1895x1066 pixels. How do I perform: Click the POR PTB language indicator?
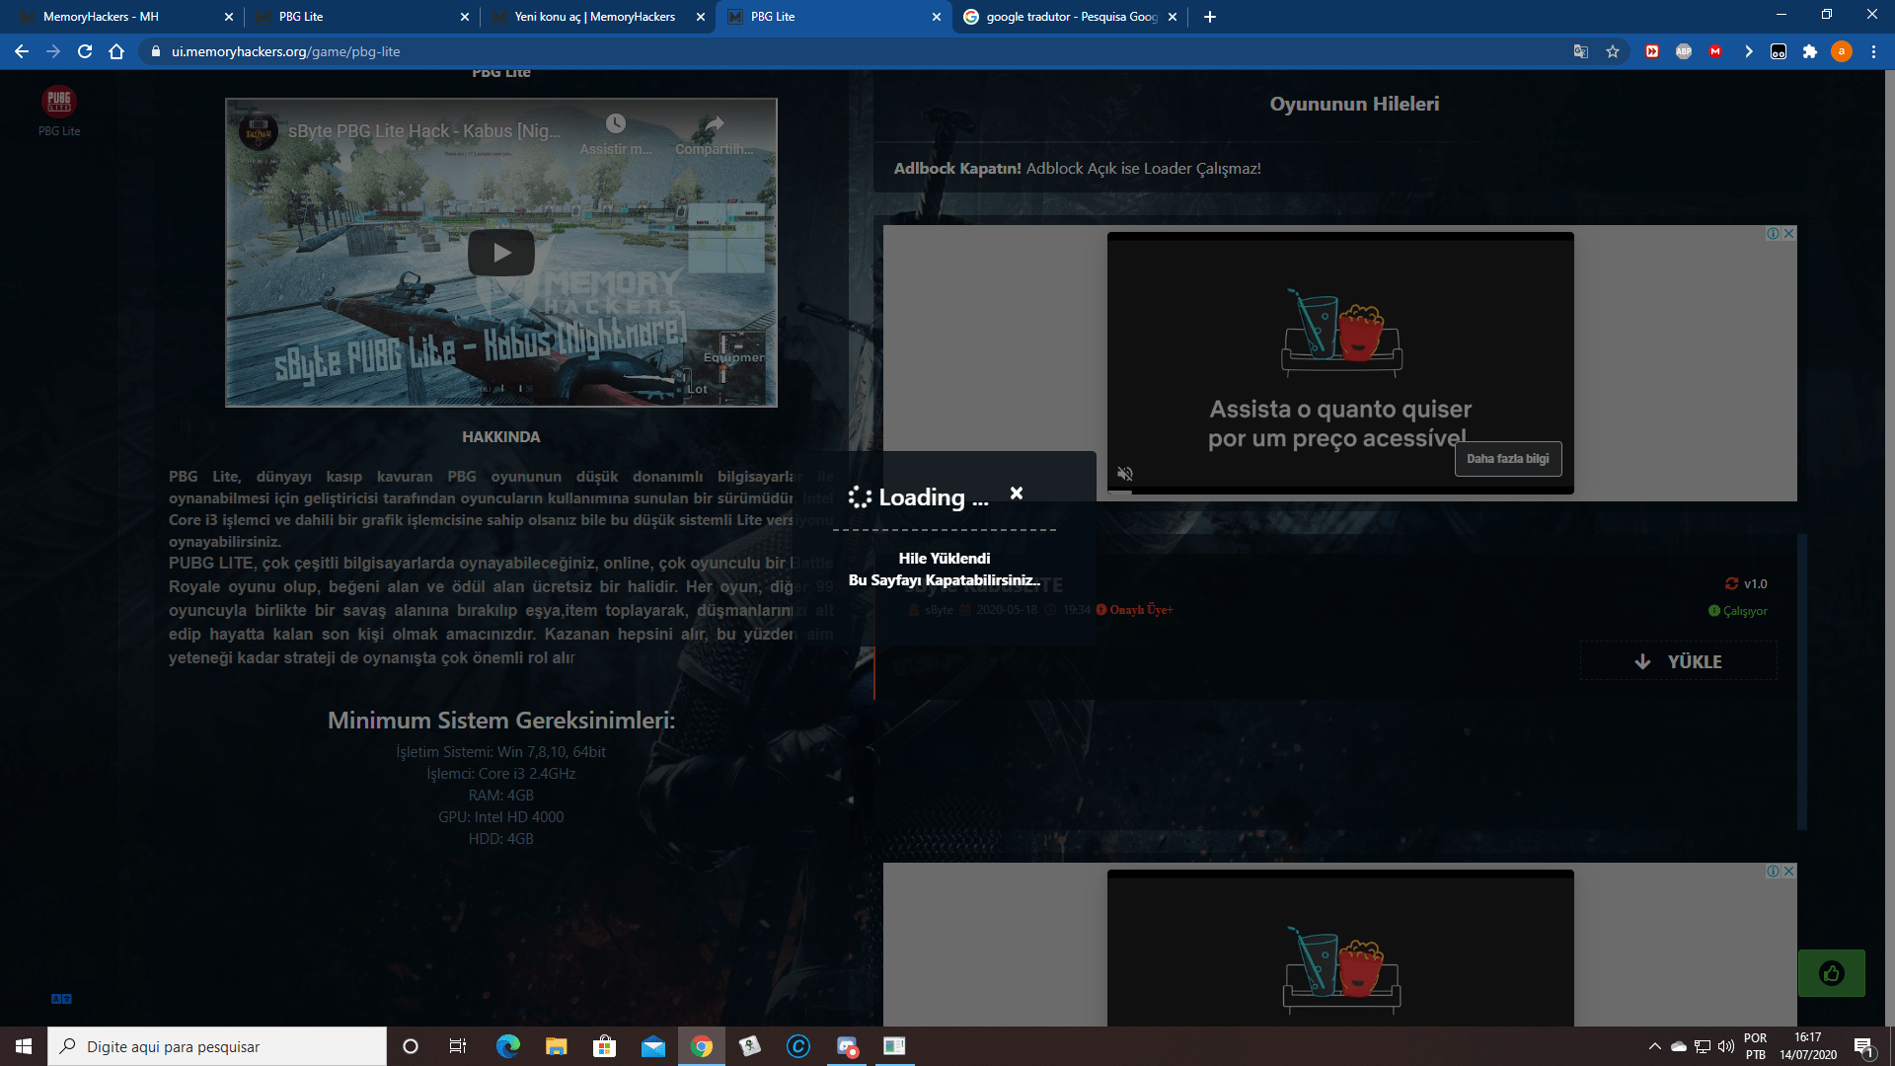1755,1046
